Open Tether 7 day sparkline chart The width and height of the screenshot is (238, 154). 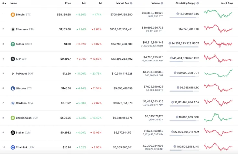[218, 44]
